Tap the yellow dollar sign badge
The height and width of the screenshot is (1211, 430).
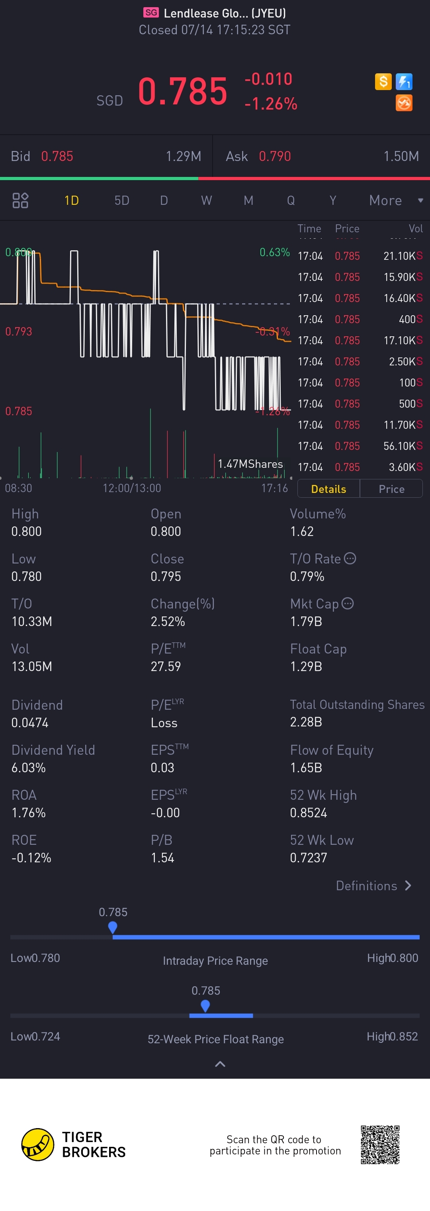pos(383,82)
